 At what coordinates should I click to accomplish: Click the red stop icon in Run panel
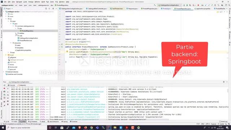4,88
